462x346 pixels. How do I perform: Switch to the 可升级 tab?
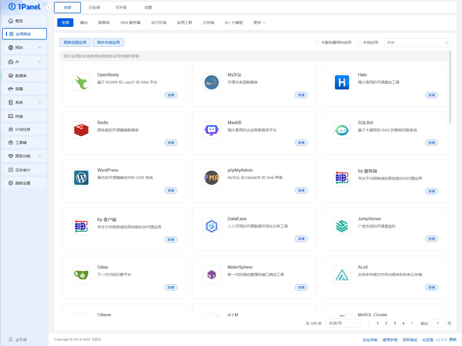point(121,8)
